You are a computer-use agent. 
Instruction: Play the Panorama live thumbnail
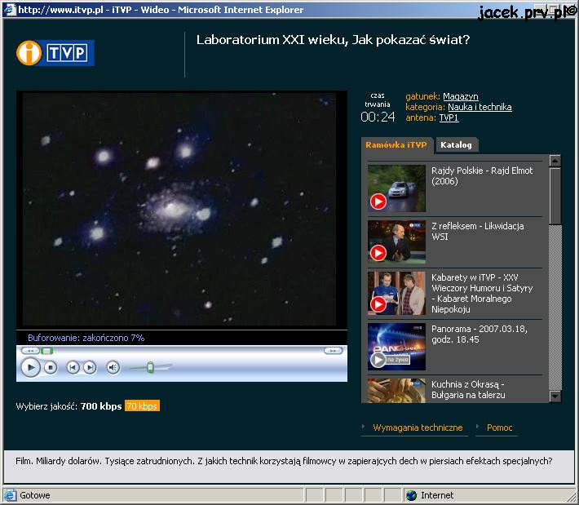click(396, 347)
